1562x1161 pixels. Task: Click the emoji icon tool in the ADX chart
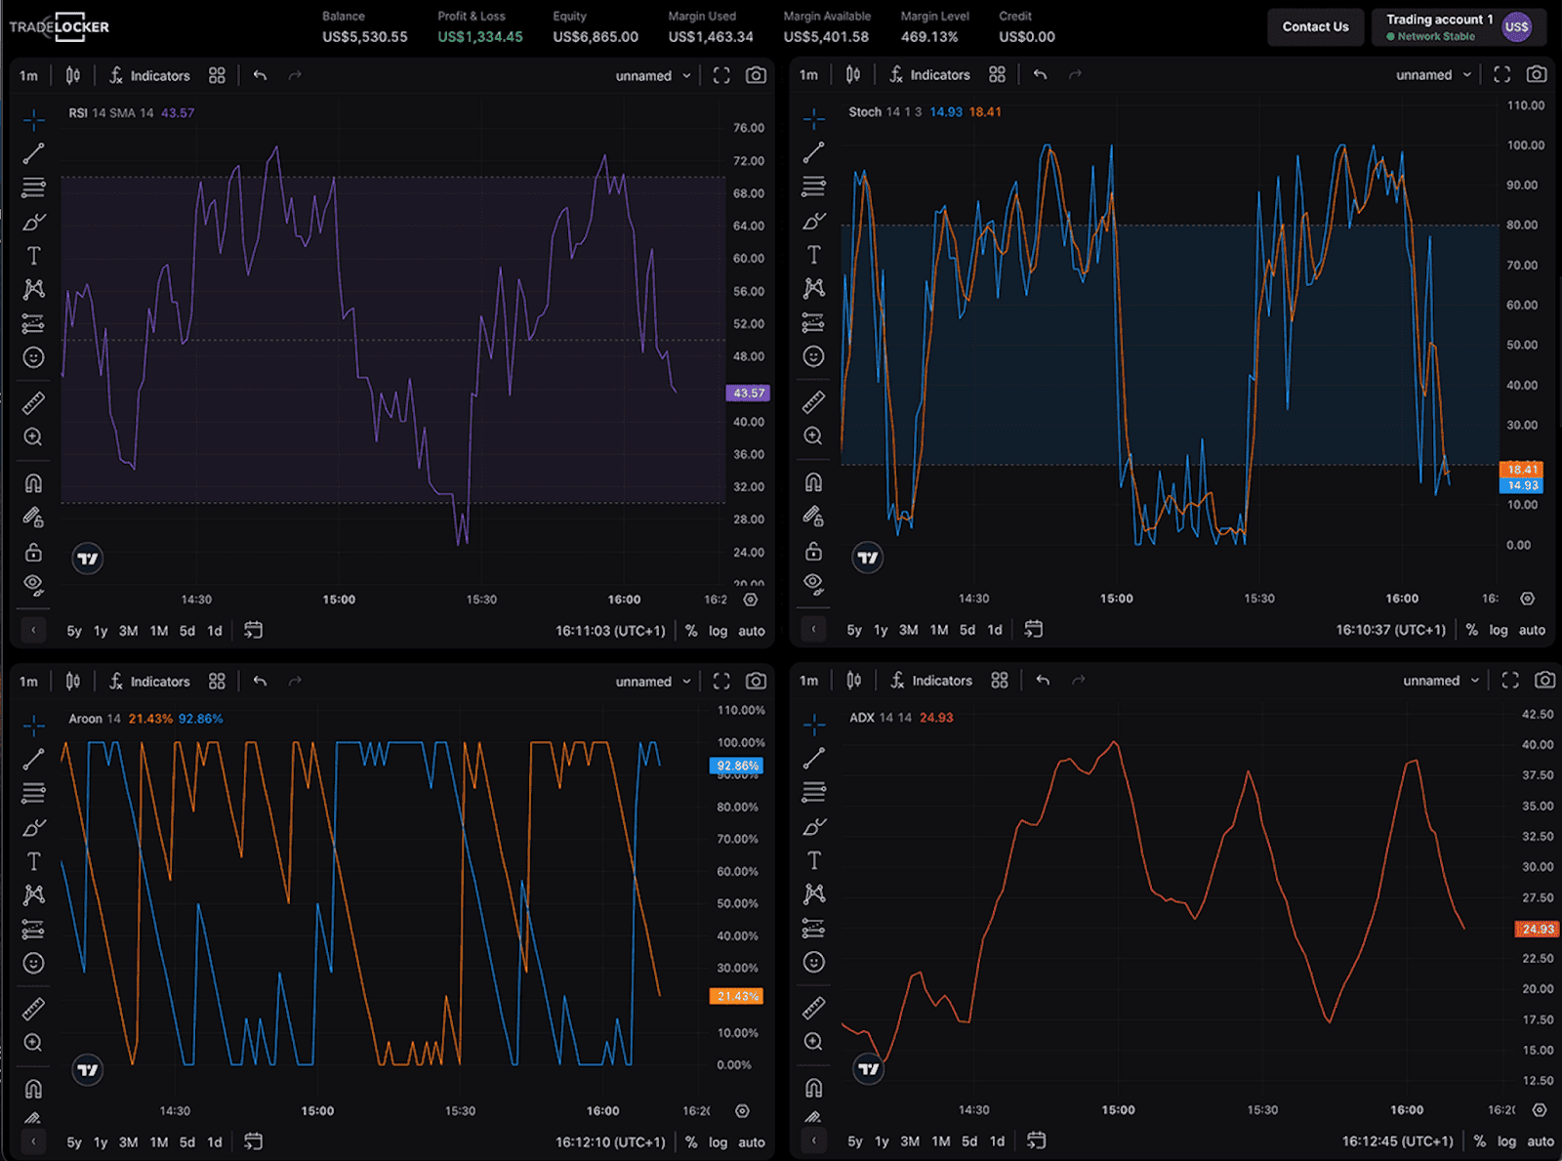(813, 962)
